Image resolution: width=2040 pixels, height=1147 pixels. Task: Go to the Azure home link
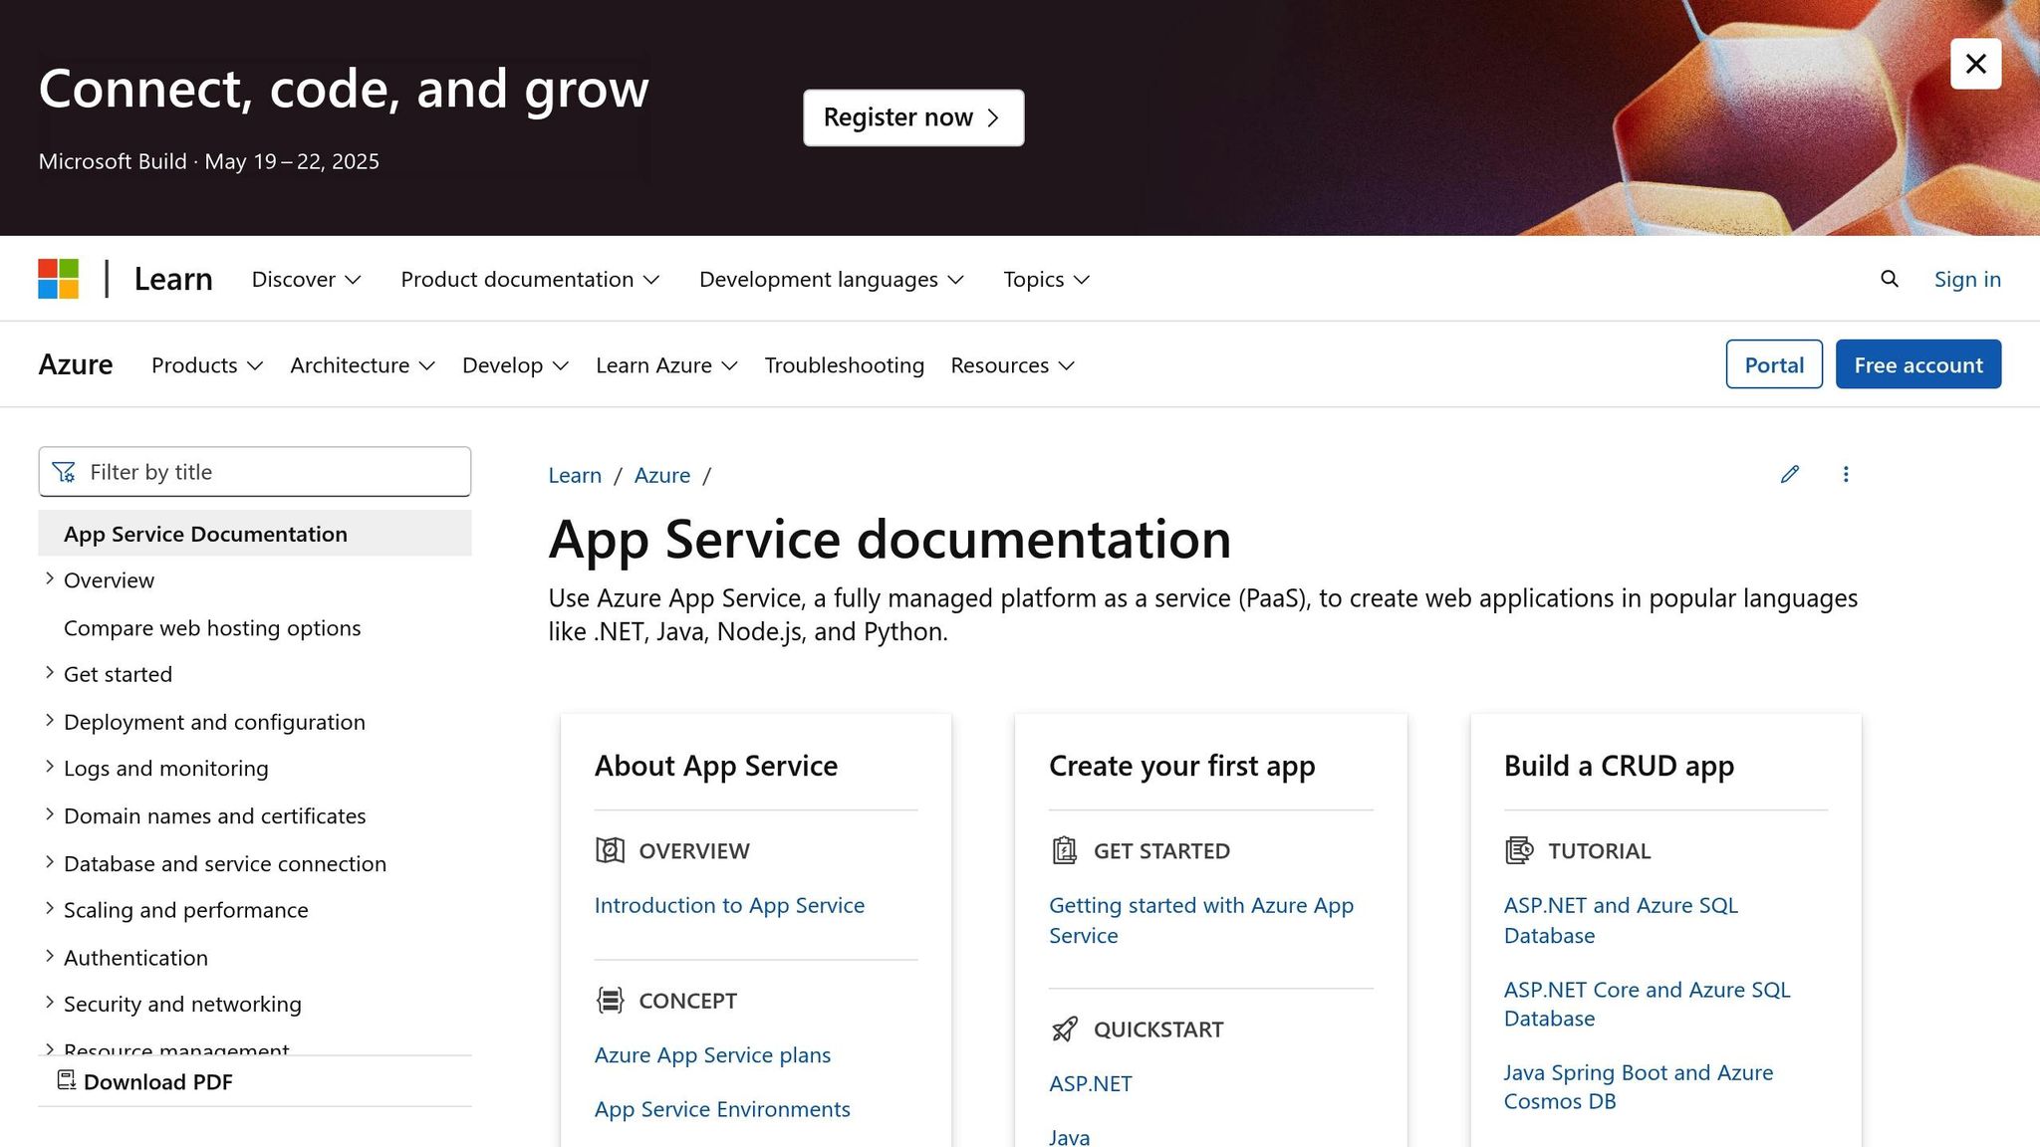pyautogui.click(x=76, y=364)
